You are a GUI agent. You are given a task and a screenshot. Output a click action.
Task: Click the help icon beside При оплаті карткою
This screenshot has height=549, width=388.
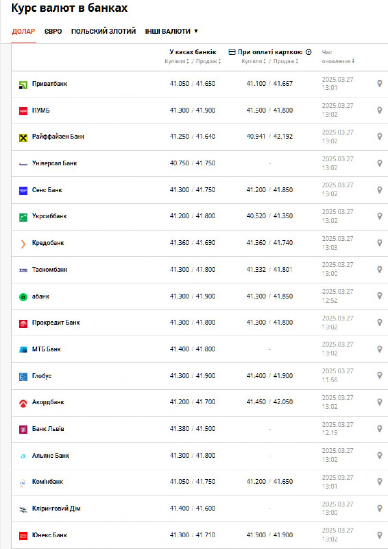[308, 52]
